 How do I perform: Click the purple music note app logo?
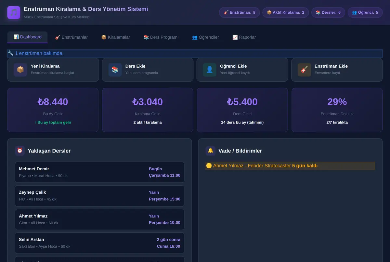click(14, 13)
